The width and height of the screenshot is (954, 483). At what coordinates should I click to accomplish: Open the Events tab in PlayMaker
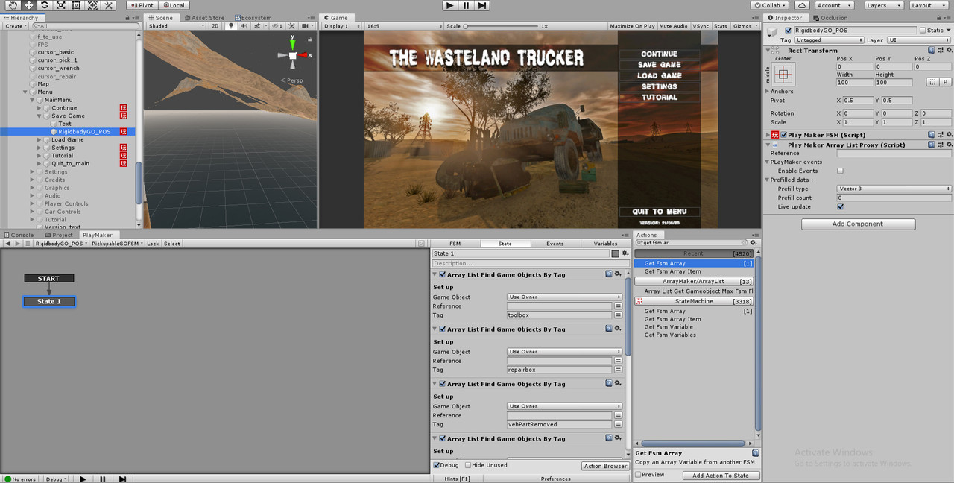point(555,243)
